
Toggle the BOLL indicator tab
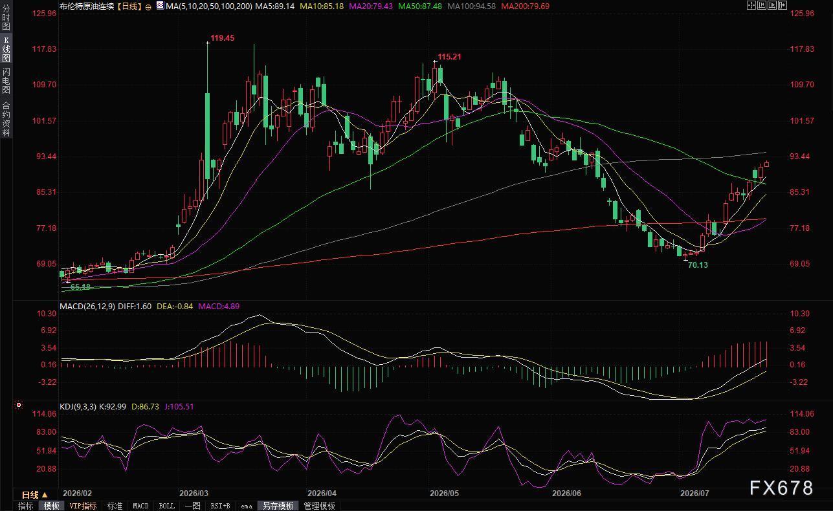tap(167, 506)
